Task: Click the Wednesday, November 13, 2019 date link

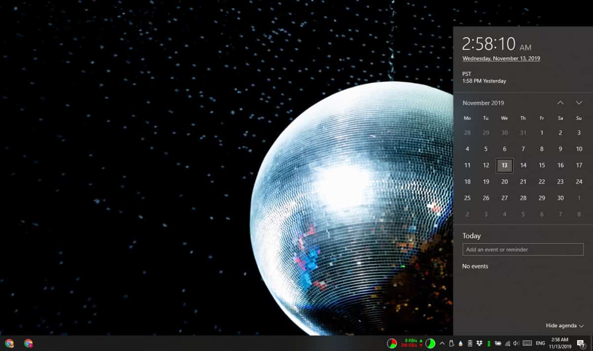Action: [x=501, y=58]
